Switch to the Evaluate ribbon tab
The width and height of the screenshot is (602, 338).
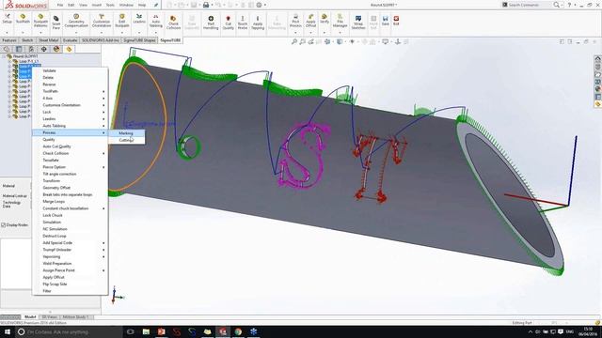70,40
